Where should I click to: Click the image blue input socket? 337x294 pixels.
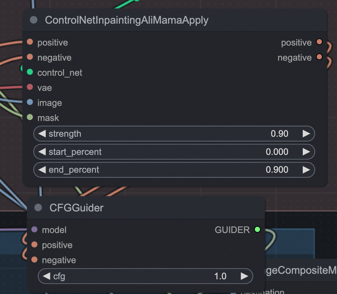[30, 102]
